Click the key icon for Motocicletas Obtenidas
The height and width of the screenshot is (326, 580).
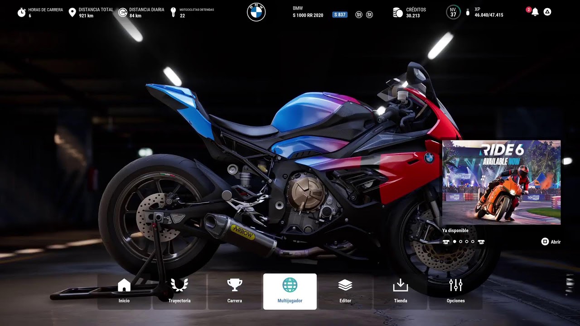coord(173,12)
